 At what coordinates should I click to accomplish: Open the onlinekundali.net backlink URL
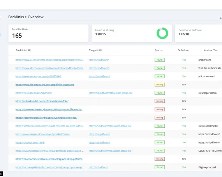pyautogui.click(x=42, y=101)
